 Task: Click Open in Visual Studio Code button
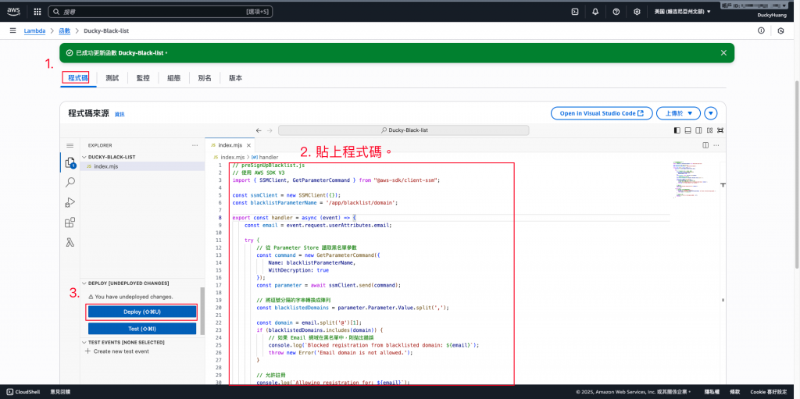602,113
